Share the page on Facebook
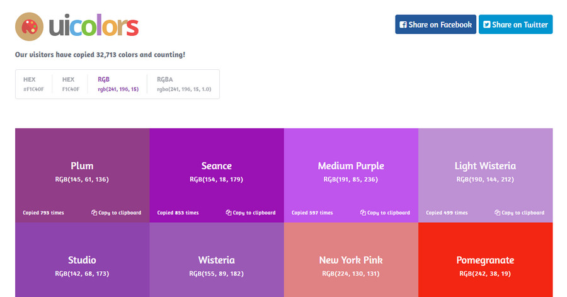The height and width of the screenshot is (297, 567). pos(435,25)
